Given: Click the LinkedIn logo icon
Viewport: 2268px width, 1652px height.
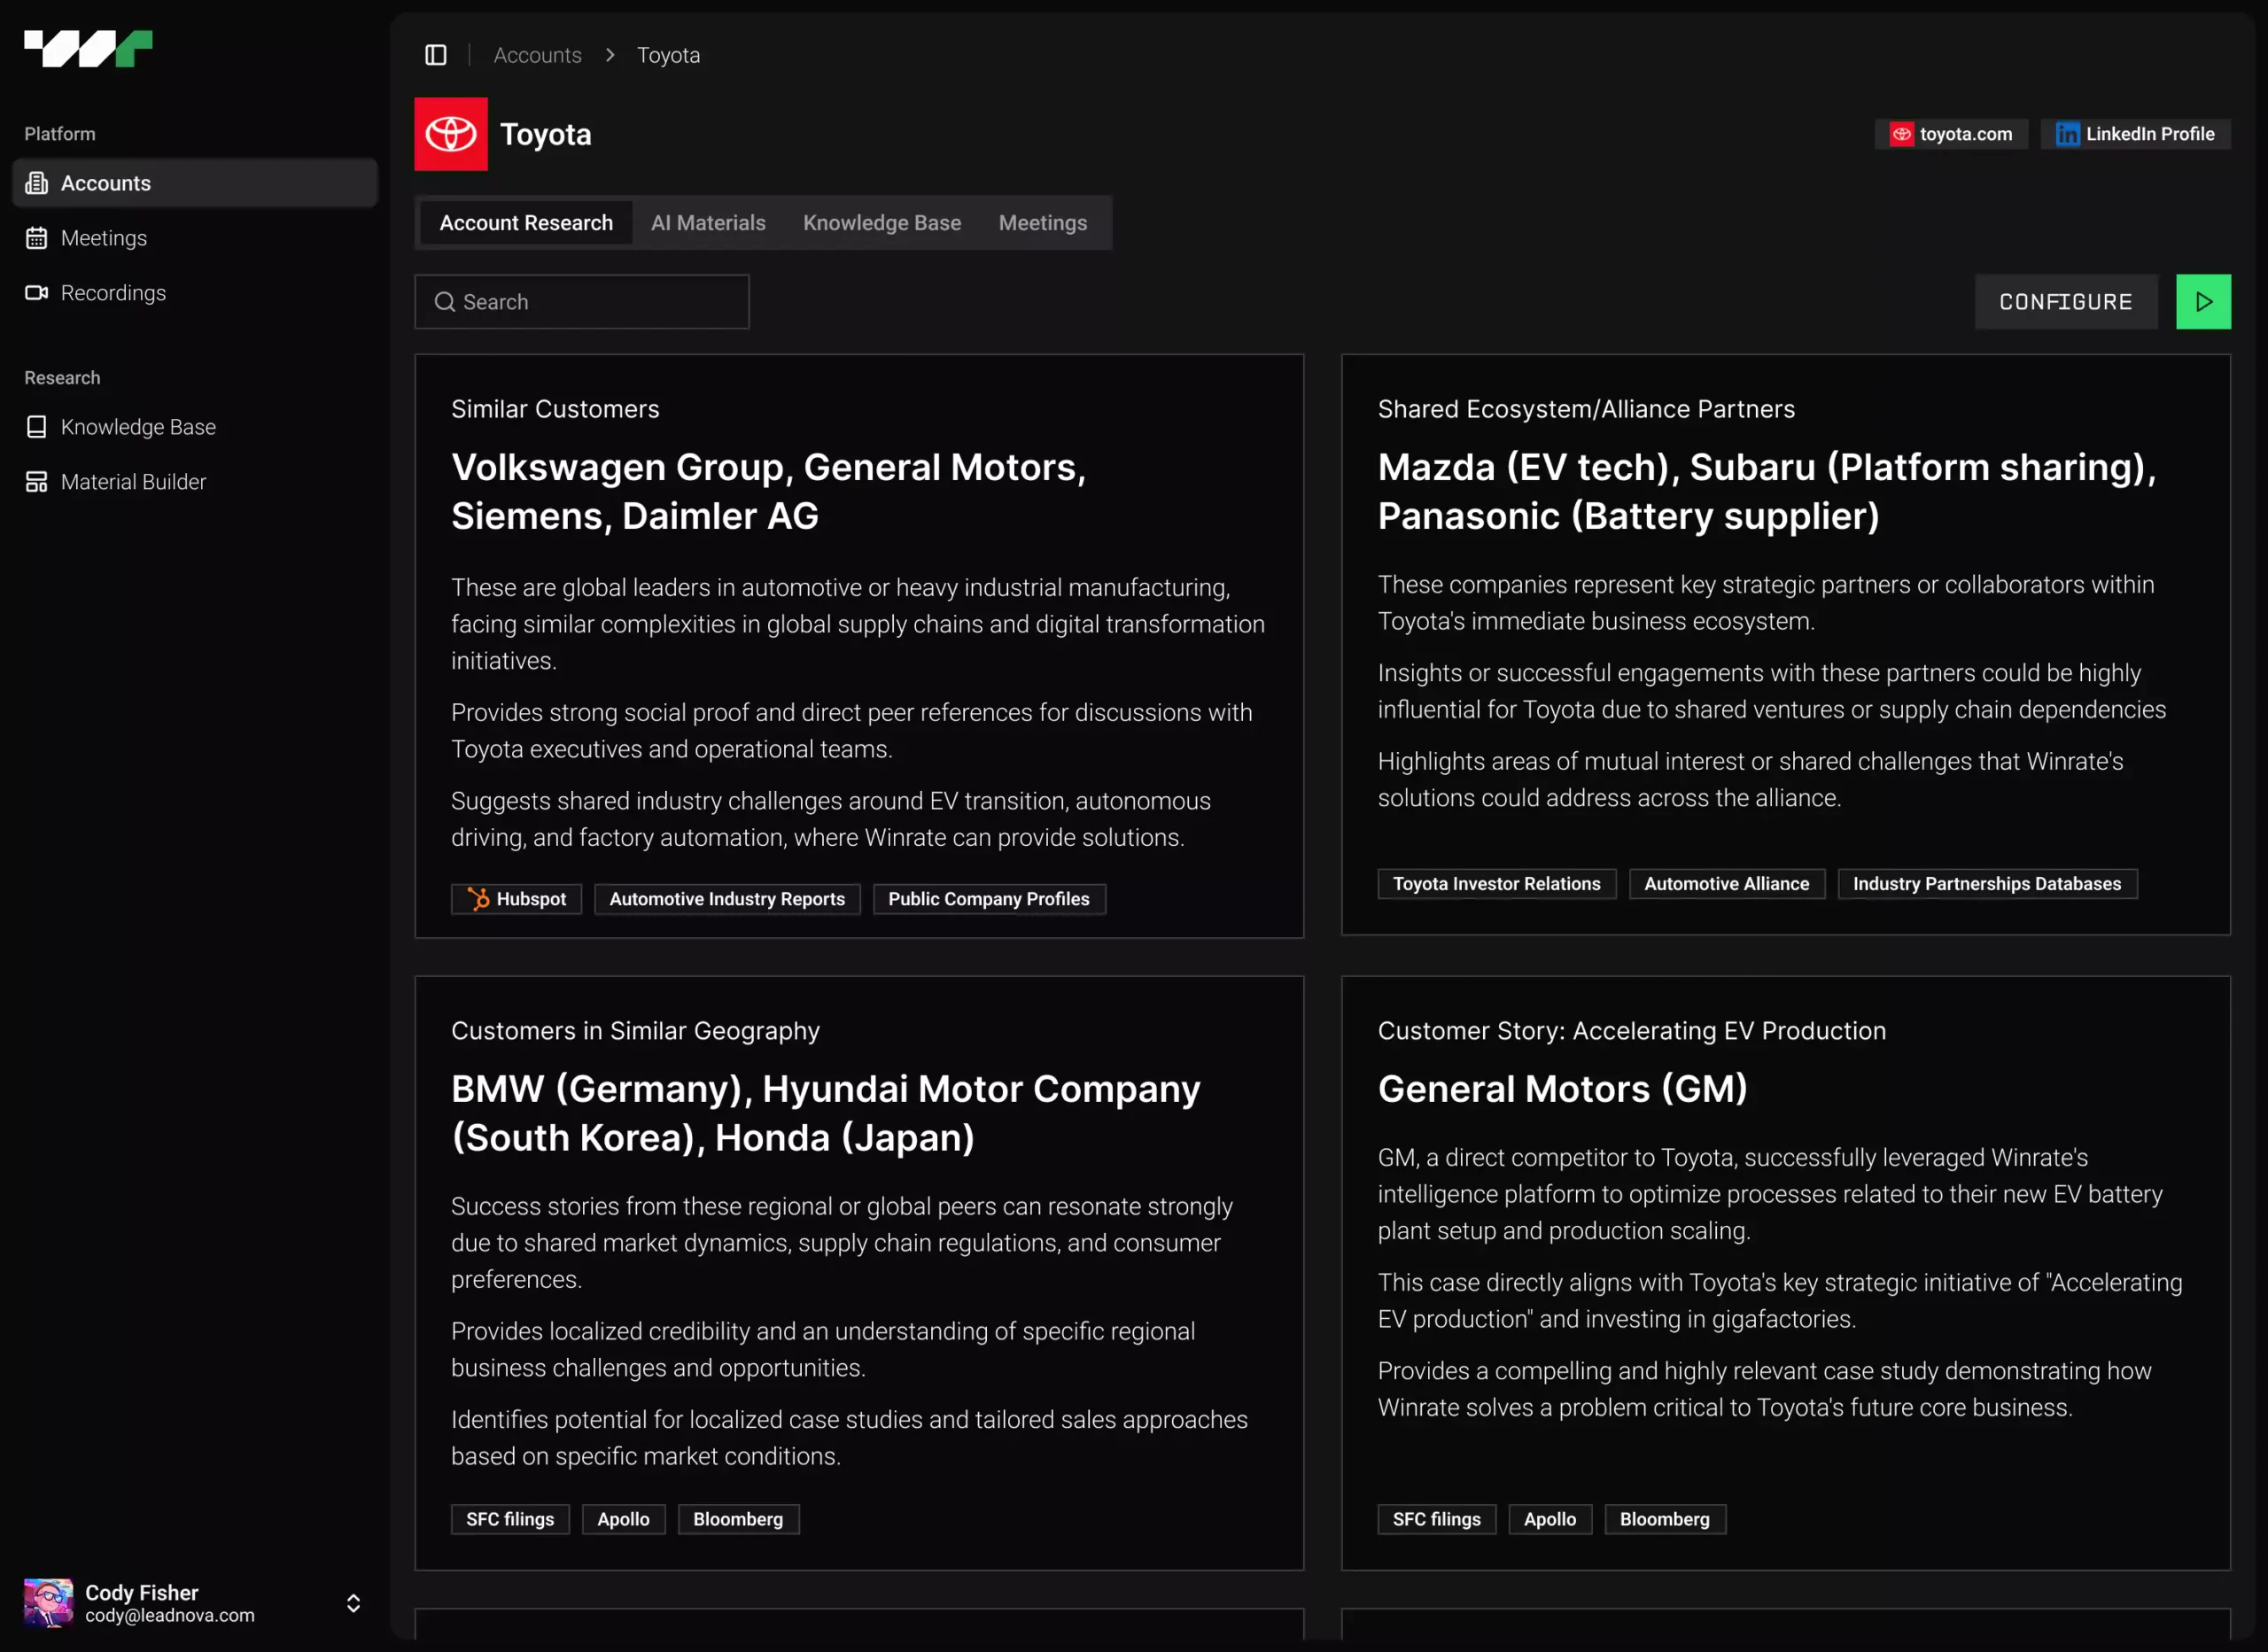Looking at the screenshot, I should (x=2067, y=134).
